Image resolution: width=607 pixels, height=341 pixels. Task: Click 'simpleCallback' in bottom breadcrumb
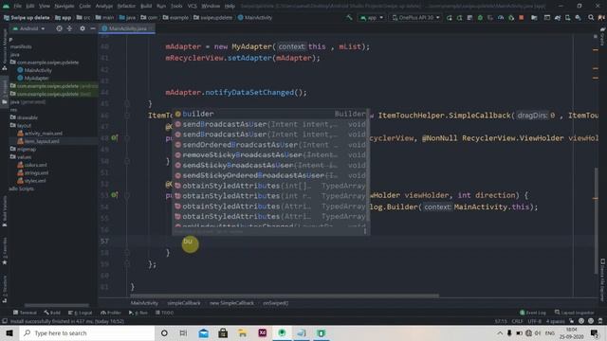(184, 303)
